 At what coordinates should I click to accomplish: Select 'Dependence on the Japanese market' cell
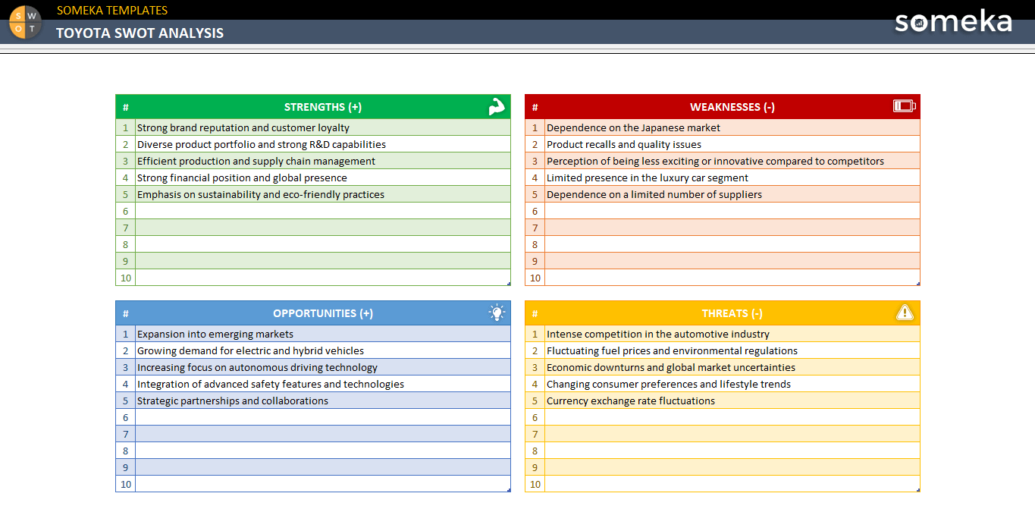pyautogui.click(x=732, y=127)
